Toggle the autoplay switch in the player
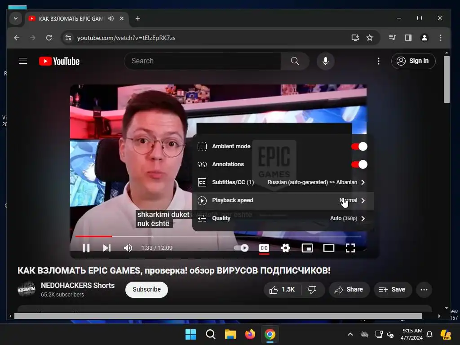 click(x=241, y=248)
